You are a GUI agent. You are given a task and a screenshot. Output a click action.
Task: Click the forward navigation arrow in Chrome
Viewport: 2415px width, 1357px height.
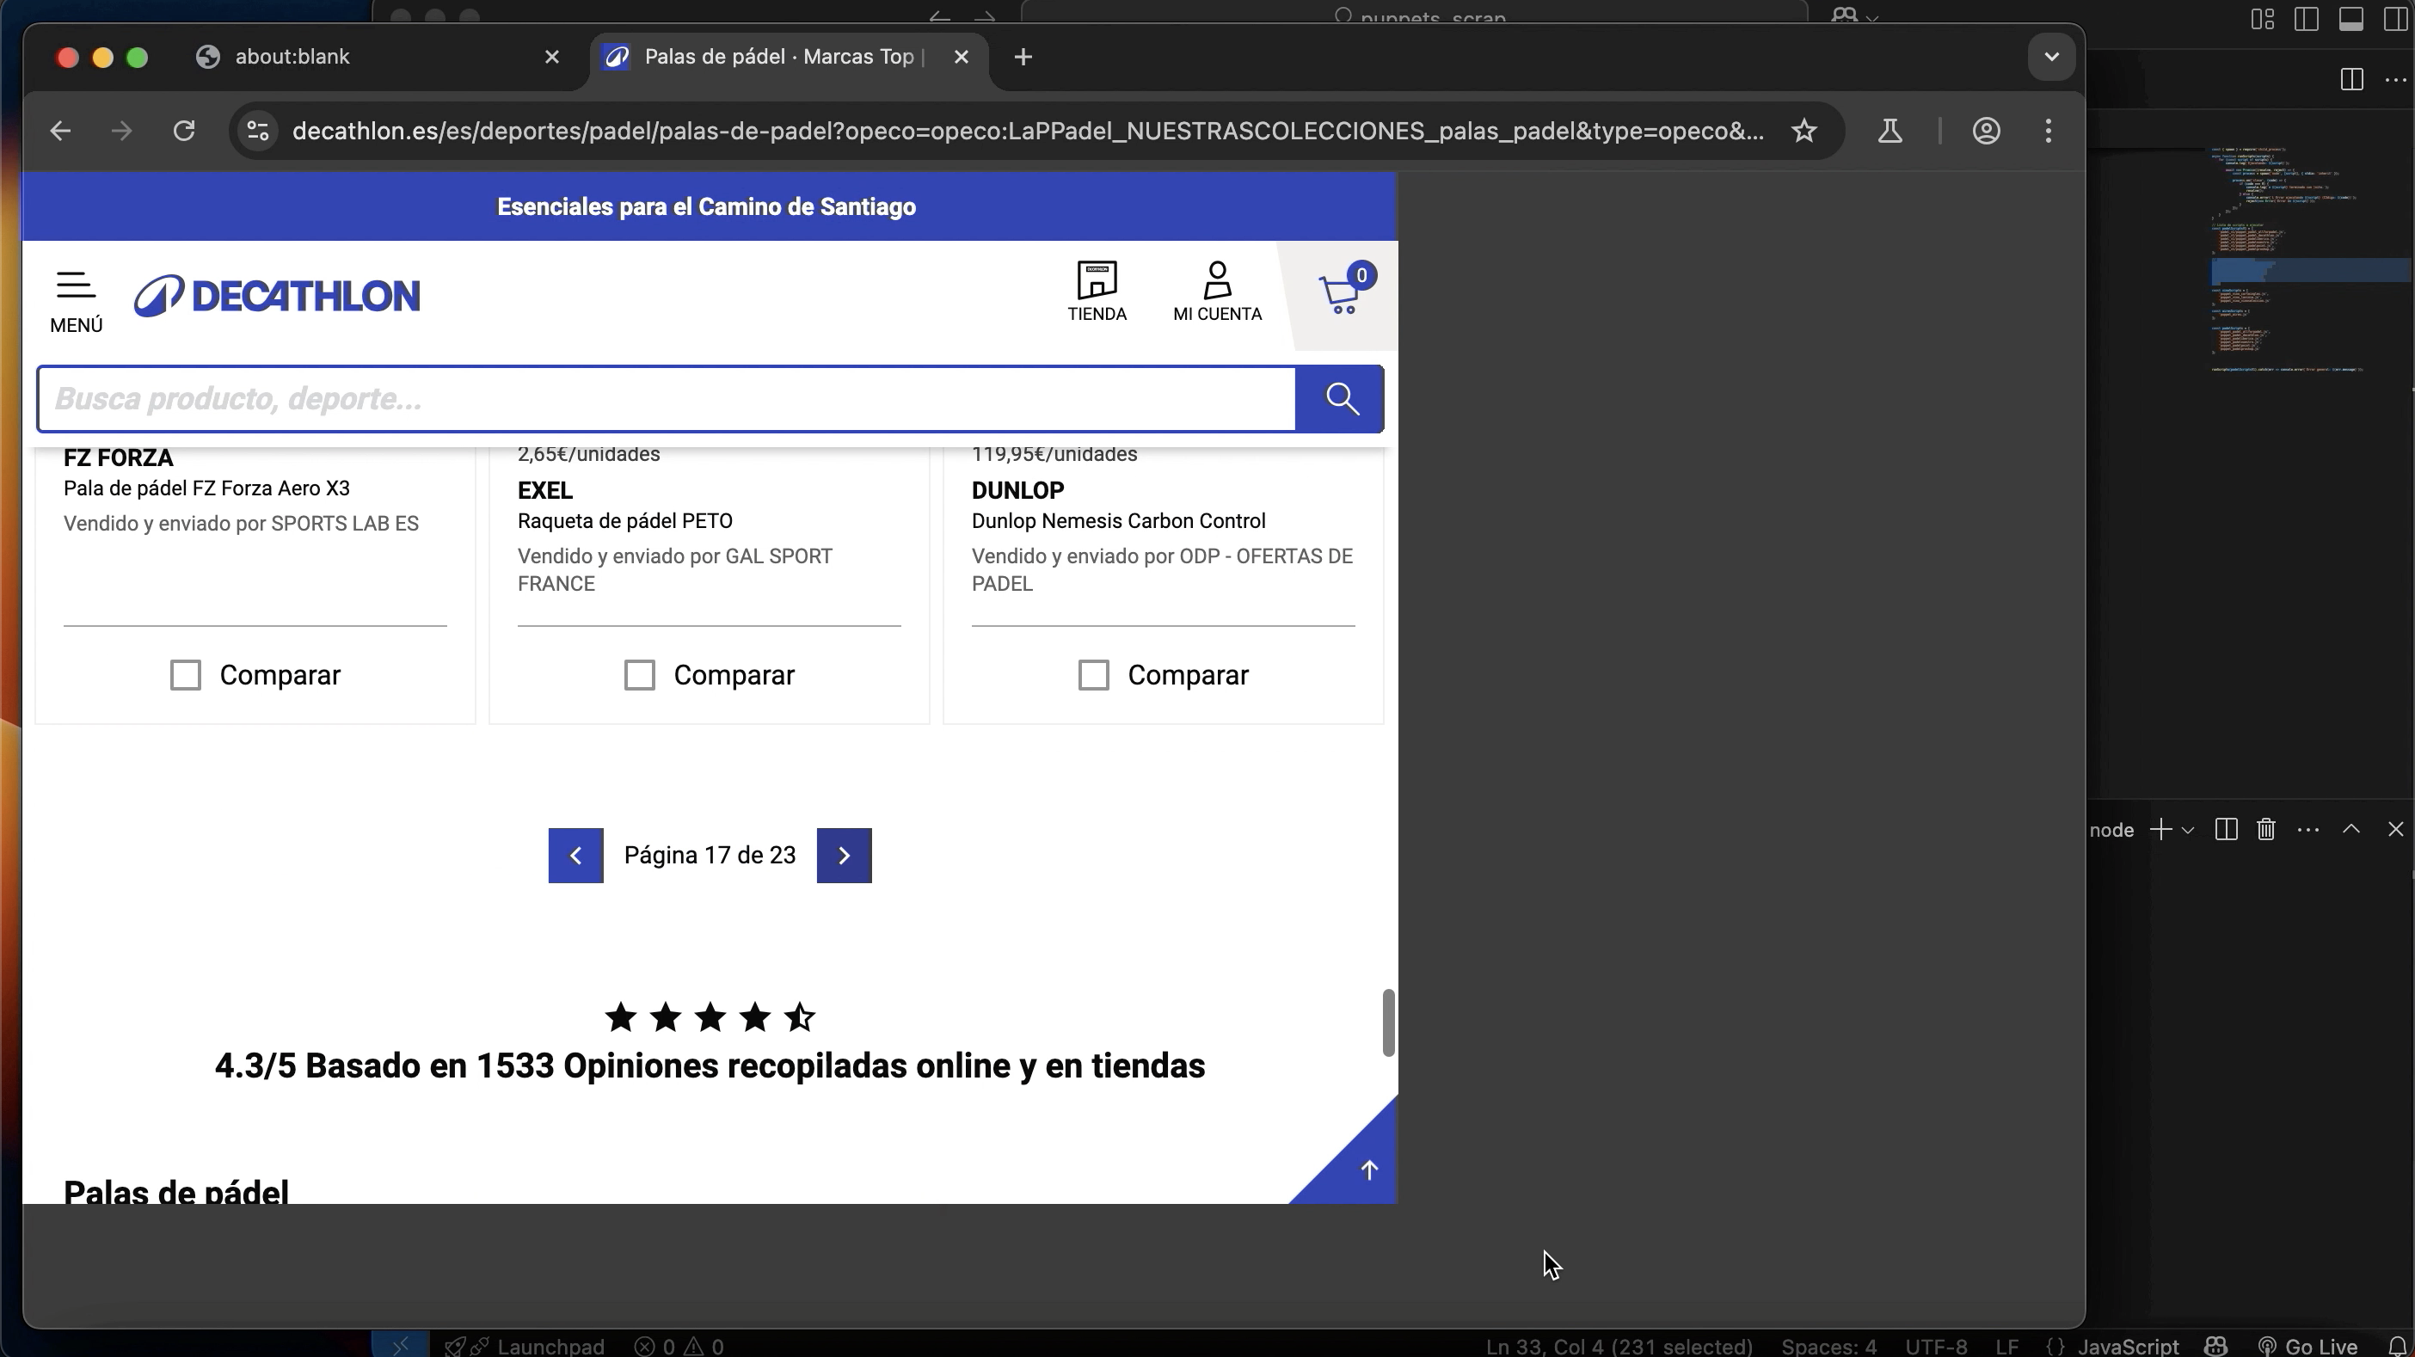pos(121,132)
